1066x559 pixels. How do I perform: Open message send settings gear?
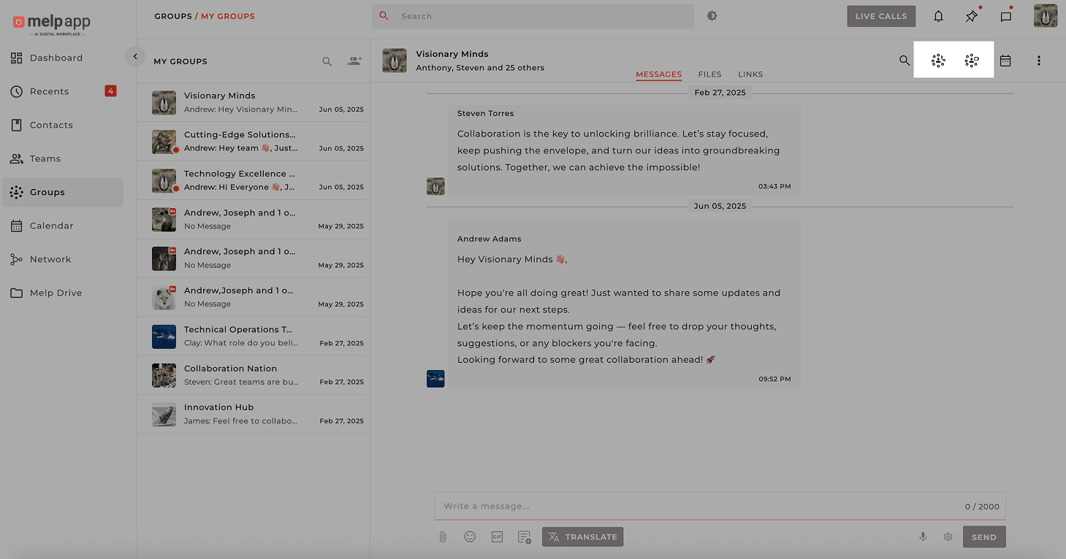[x=948, y=536]
